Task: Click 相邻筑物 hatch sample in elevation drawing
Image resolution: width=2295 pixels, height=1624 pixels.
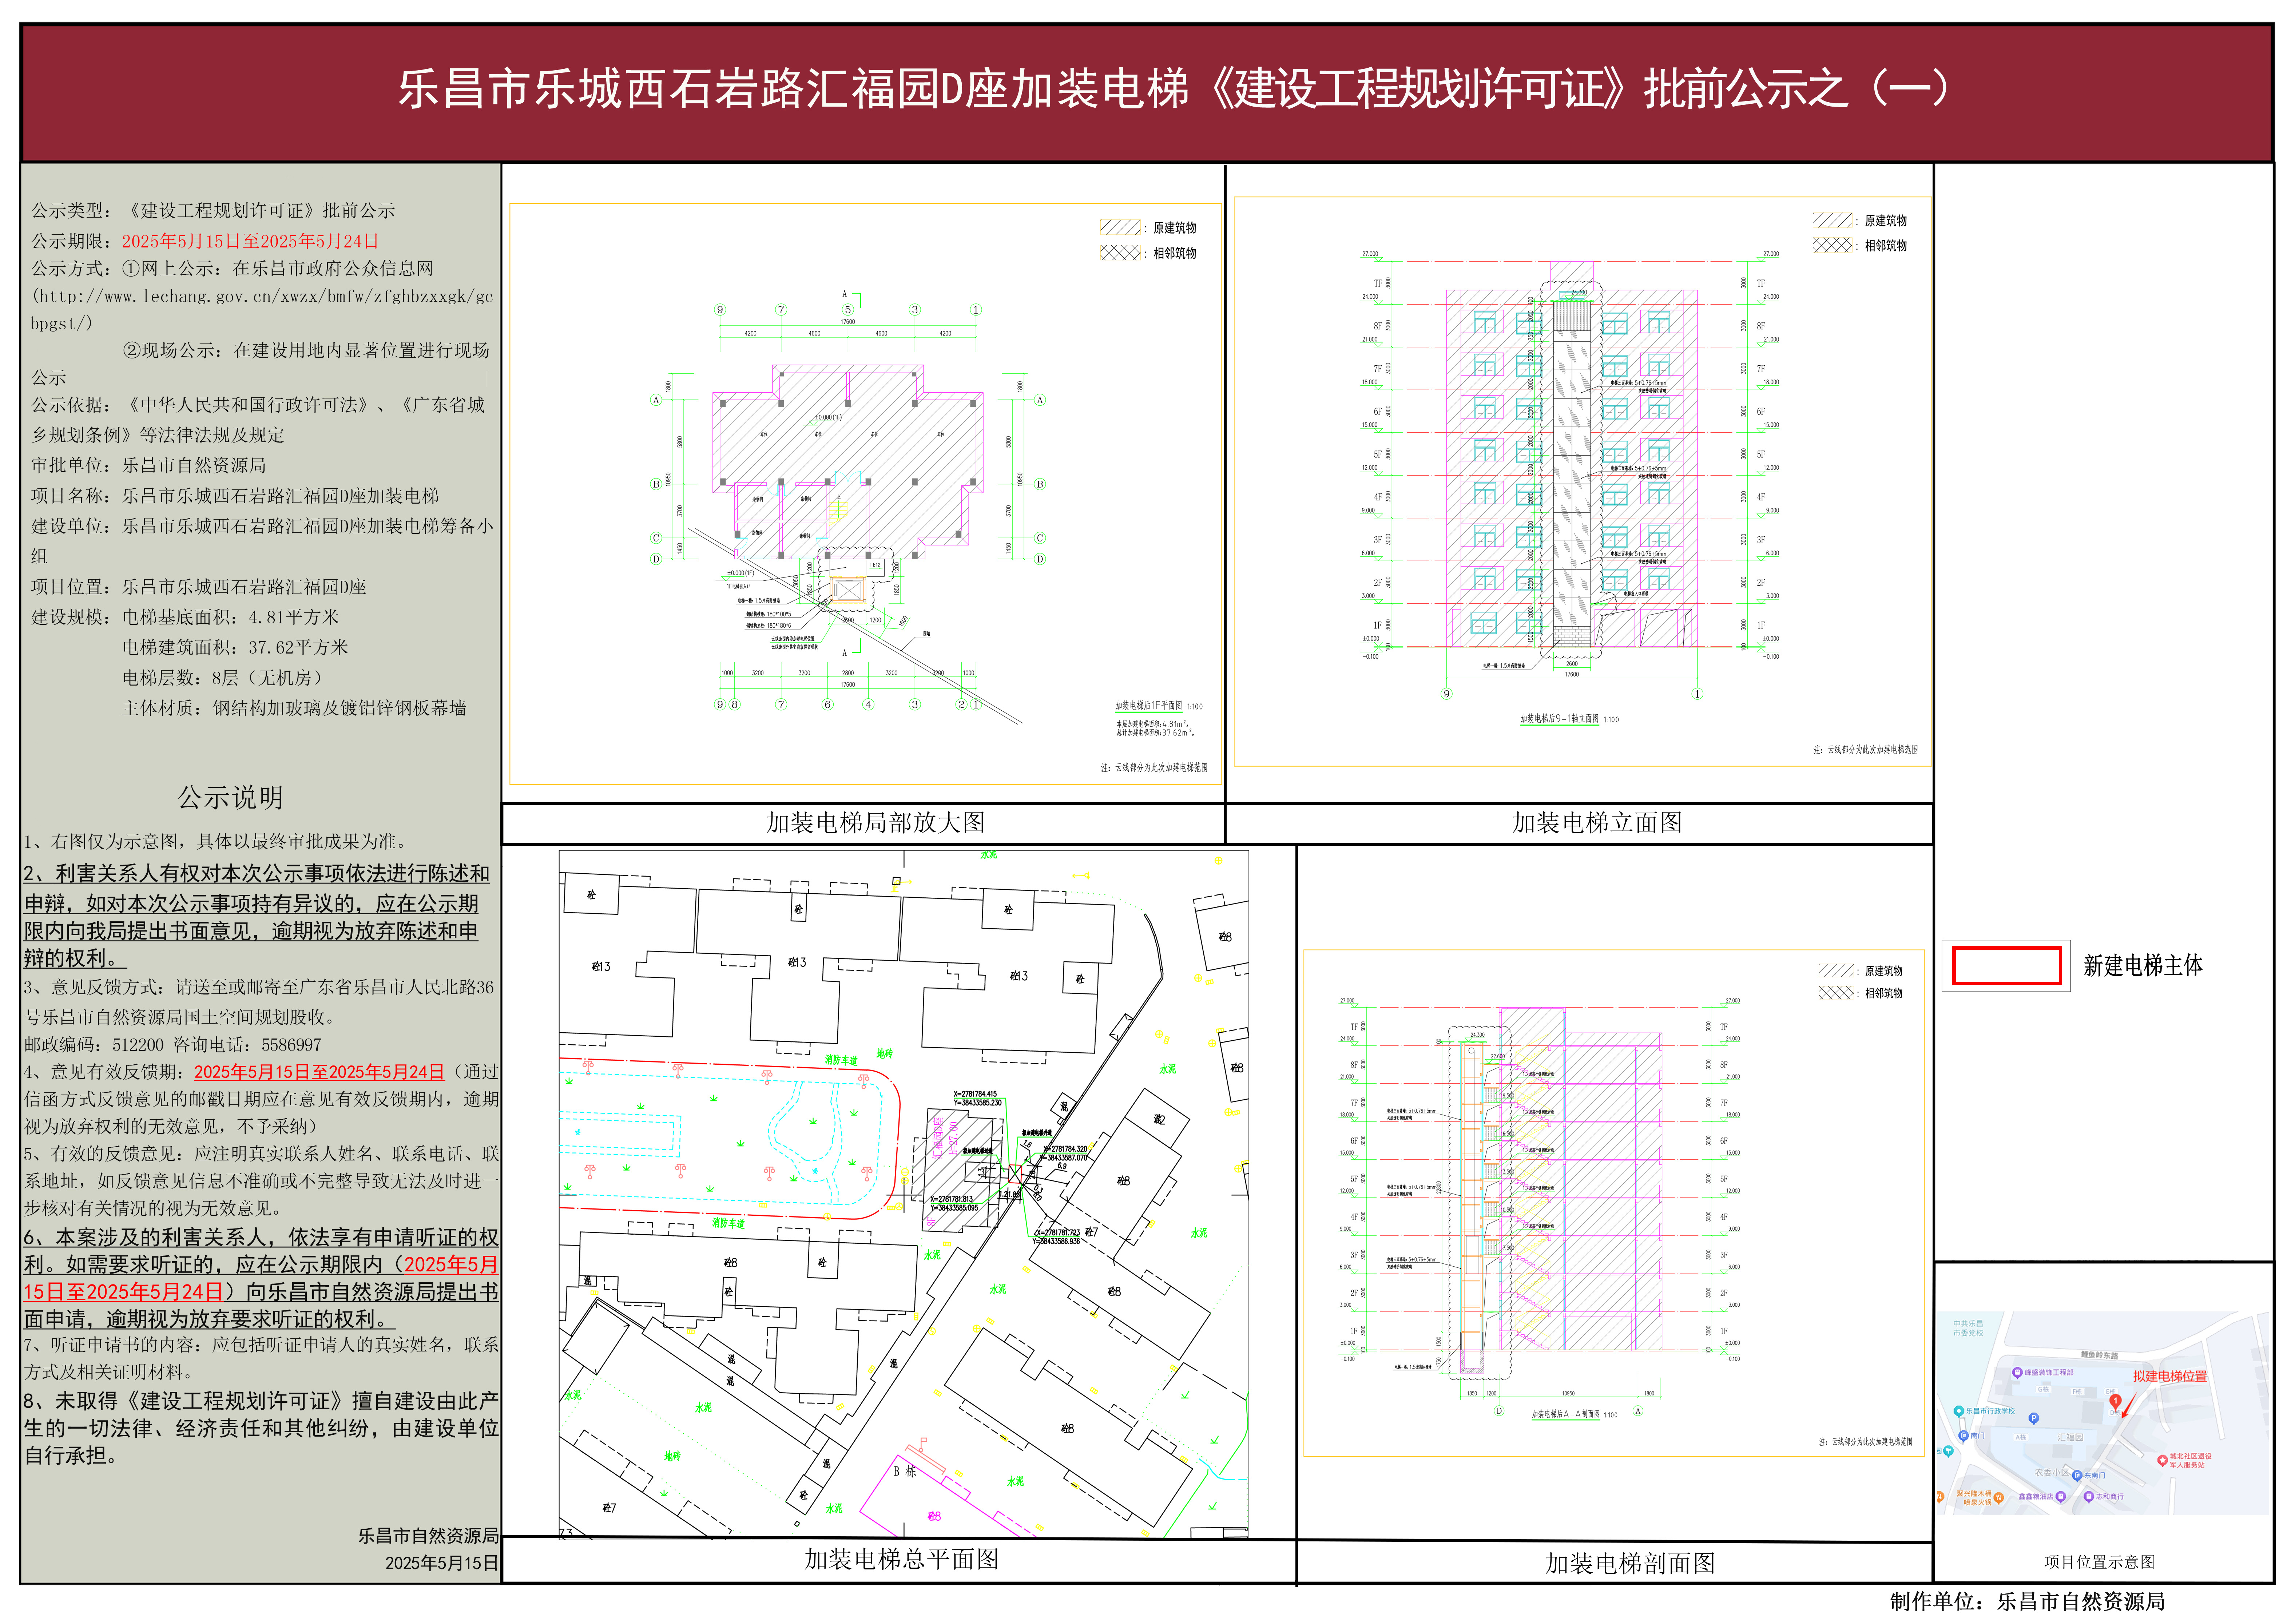Action: coord(1832,245)
